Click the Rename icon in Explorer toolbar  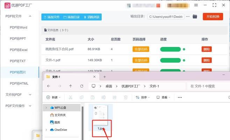103,97
